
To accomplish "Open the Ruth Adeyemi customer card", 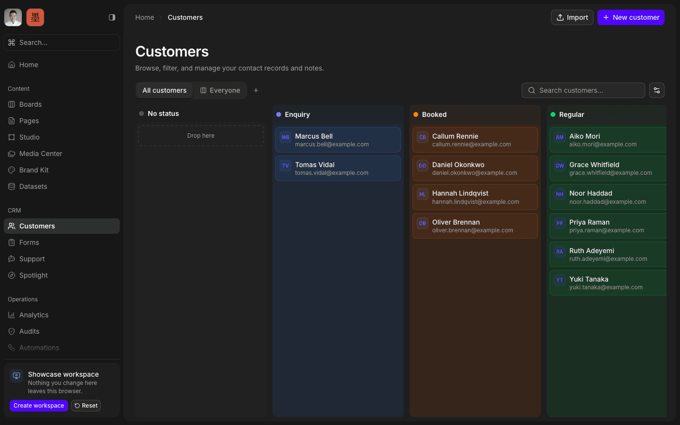I will tap(608, 255).
